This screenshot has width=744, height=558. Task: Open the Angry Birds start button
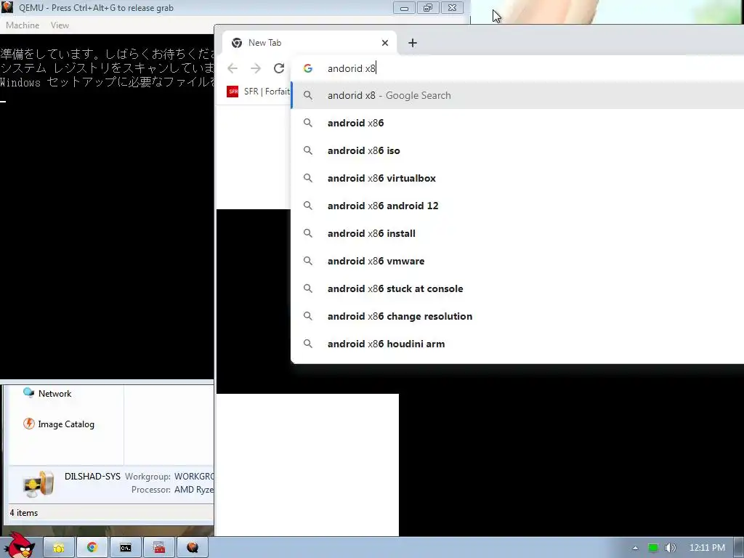click(x=19, y=546)
